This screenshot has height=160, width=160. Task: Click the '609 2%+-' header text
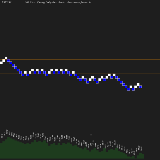(x=30, y=2)
